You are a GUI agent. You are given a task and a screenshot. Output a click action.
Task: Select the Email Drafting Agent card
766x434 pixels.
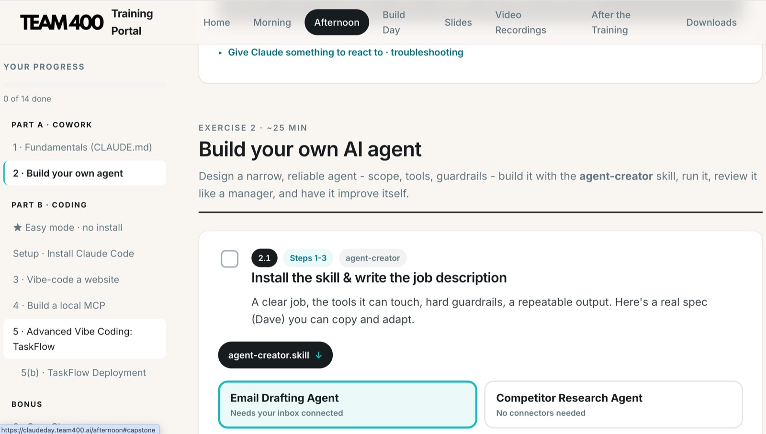pyautogui.click(x=348, y=404)
